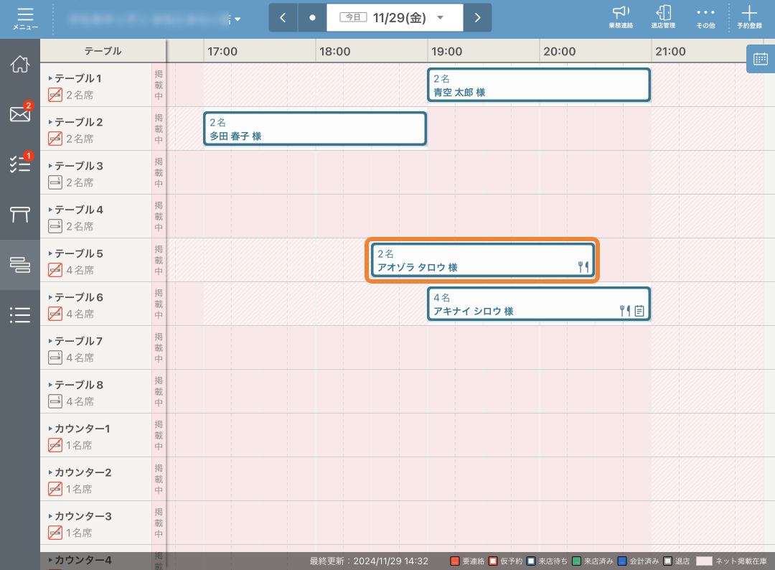Image resolution: width=775 pixels, height=570 pixels.
Task: Expand the カウンター3 row
Action: [x=50, y=516]
